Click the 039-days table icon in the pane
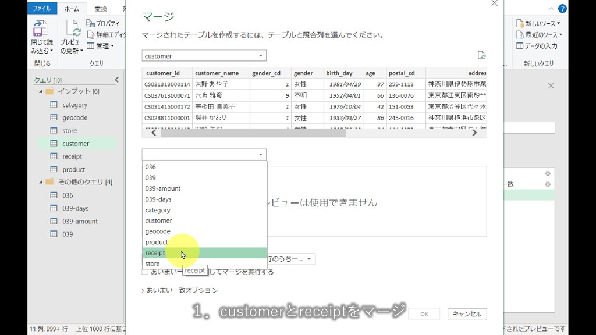Image resolution: width=596 pixels, height=335 pixels. pyautogui.click(x=54, y=208)
